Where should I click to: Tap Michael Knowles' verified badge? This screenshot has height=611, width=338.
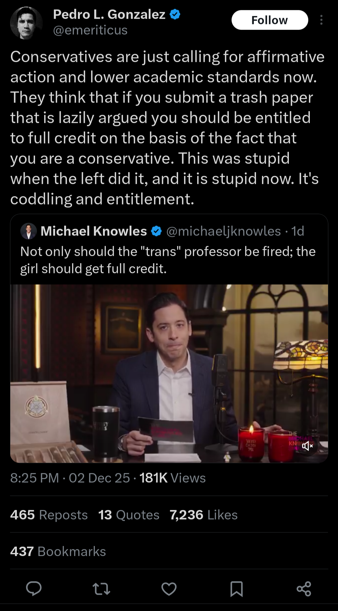(x=156, y=231)
